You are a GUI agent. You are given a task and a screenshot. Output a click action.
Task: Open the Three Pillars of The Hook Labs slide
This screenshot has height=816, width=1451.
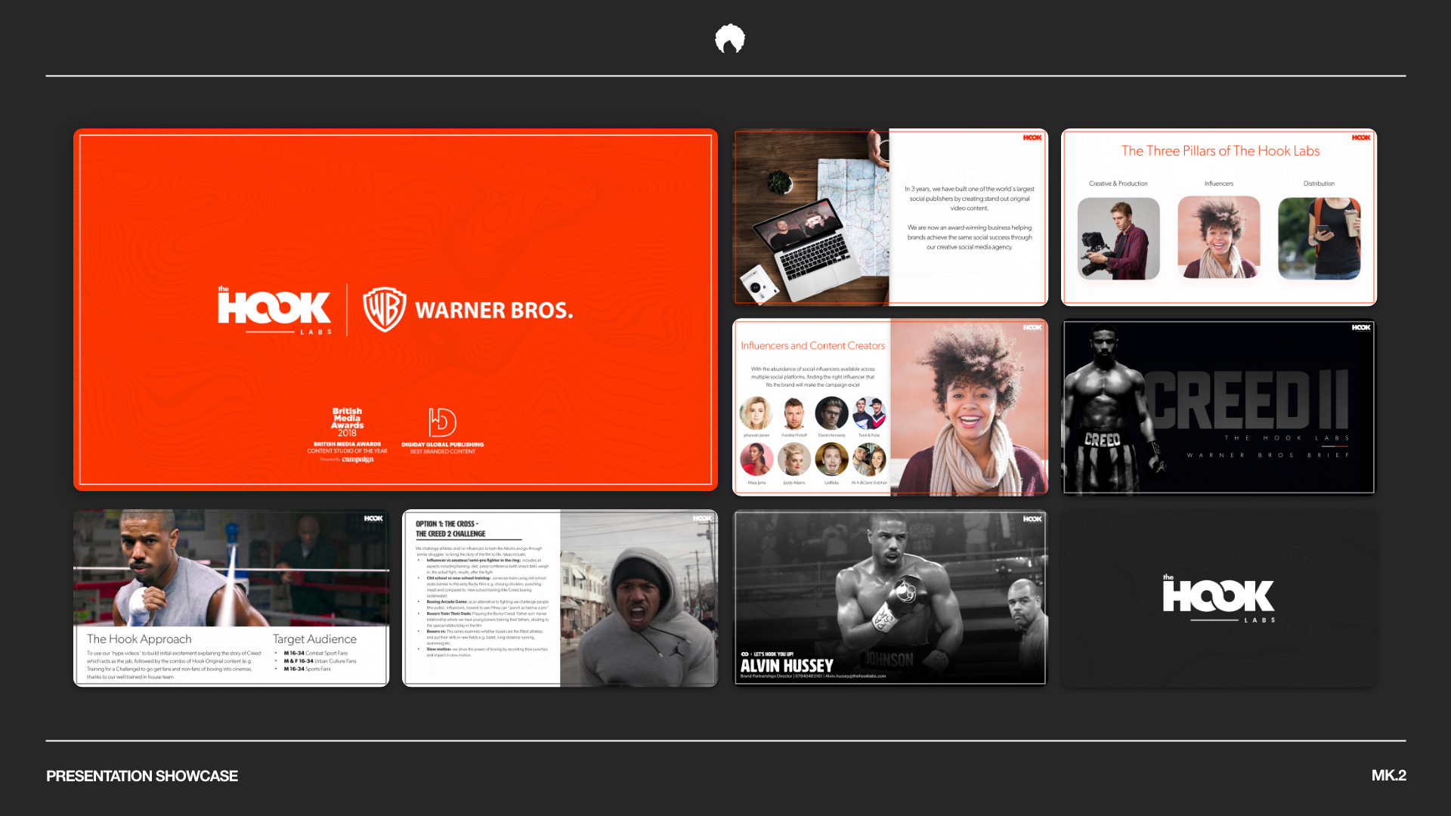(1220, 151)
